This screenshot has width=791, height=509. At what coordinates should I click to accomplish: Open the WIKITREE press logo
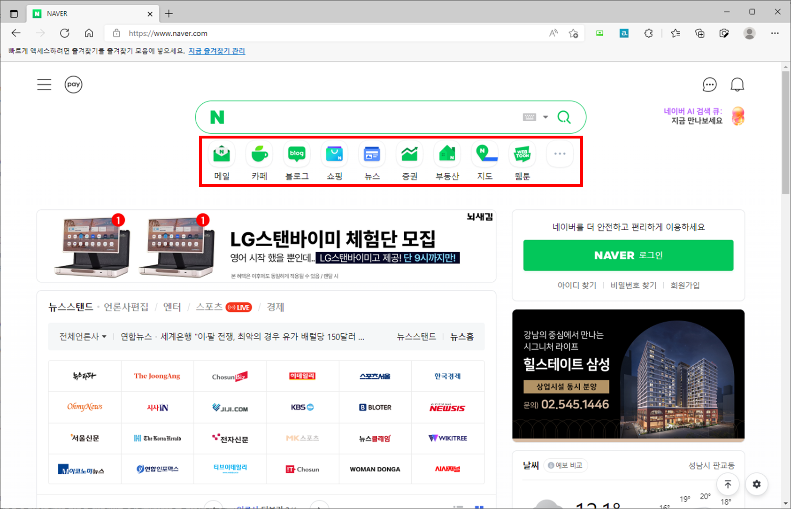[x=447, y=438]
